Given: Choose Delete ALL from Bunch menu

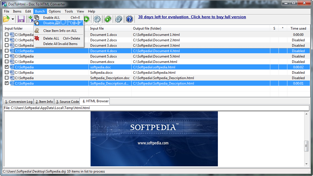Looking at the screenshot, I should click(59, 38).
